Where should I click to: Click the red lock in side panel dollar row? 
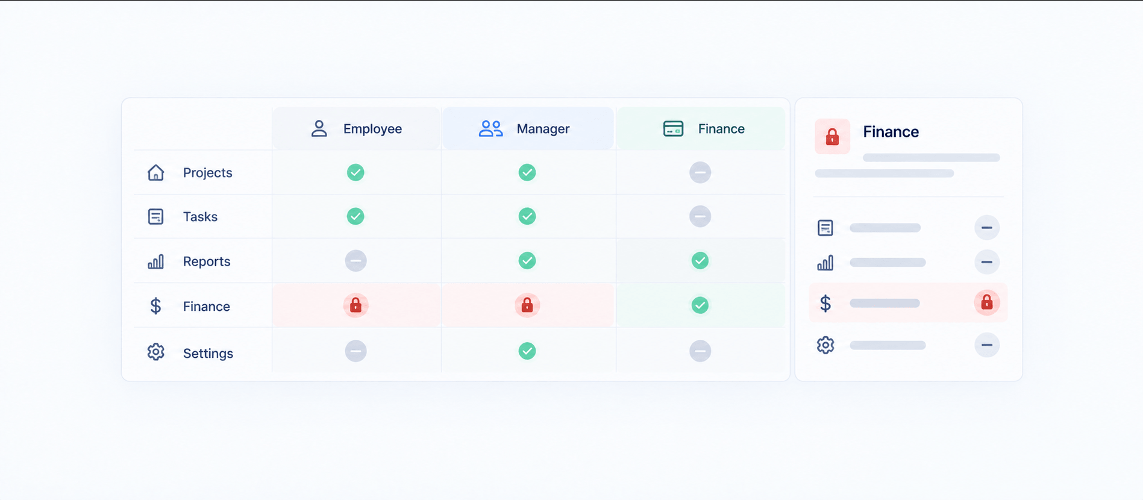987,302
